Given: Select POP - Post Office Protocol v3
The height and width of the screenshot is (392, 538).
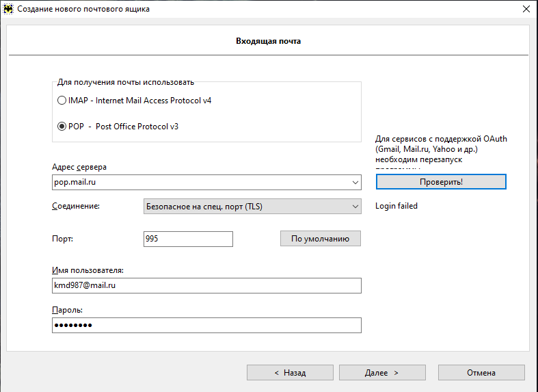Looking at the screenshot, I should pos(118,127).
